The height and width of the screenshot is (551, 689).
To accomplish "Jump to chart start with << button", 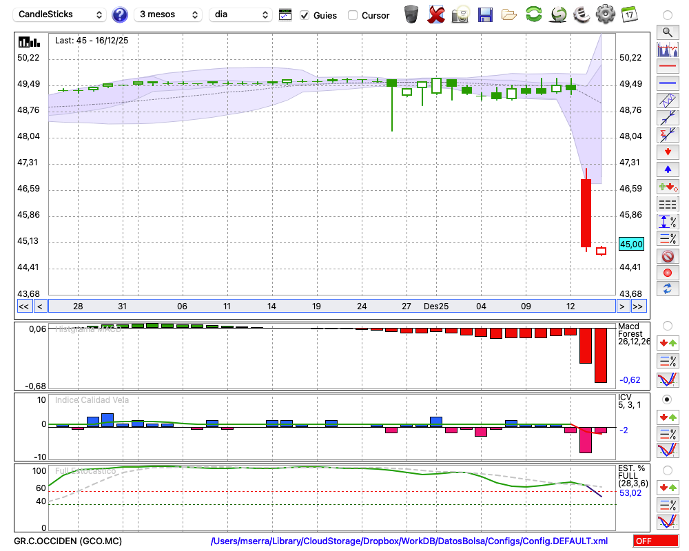I will (23, 306).
